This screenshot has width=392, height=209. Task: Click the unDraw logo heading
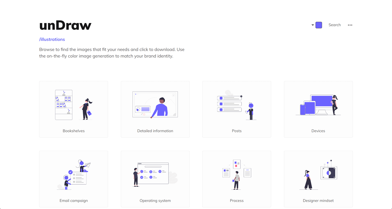click(x=65, y=25)
